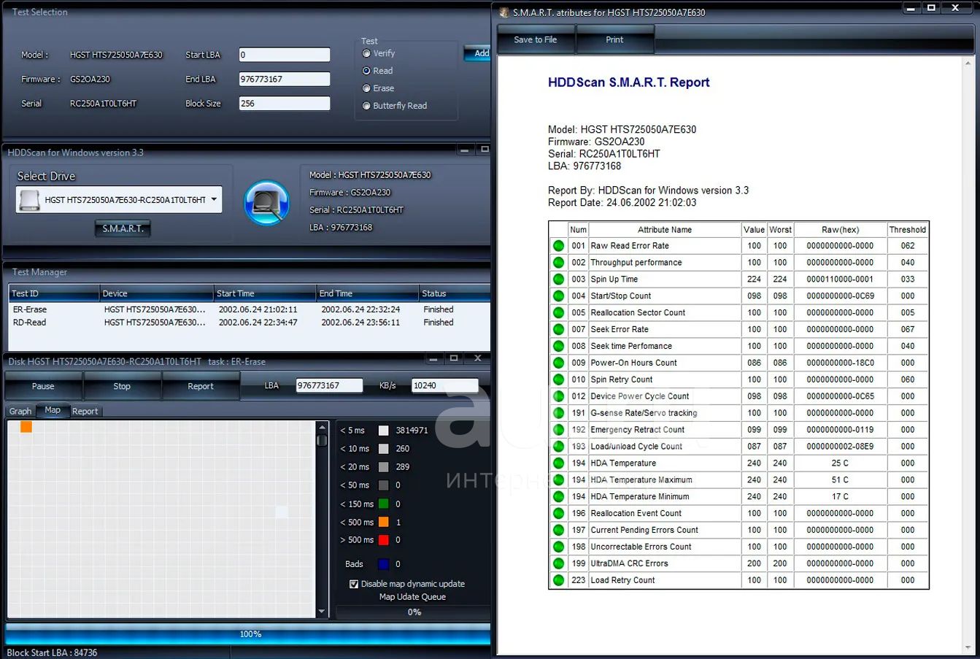The image size is (980, 659).
Task: Click Print in S.M.A.R.T. window
Action: pos(614,39)
